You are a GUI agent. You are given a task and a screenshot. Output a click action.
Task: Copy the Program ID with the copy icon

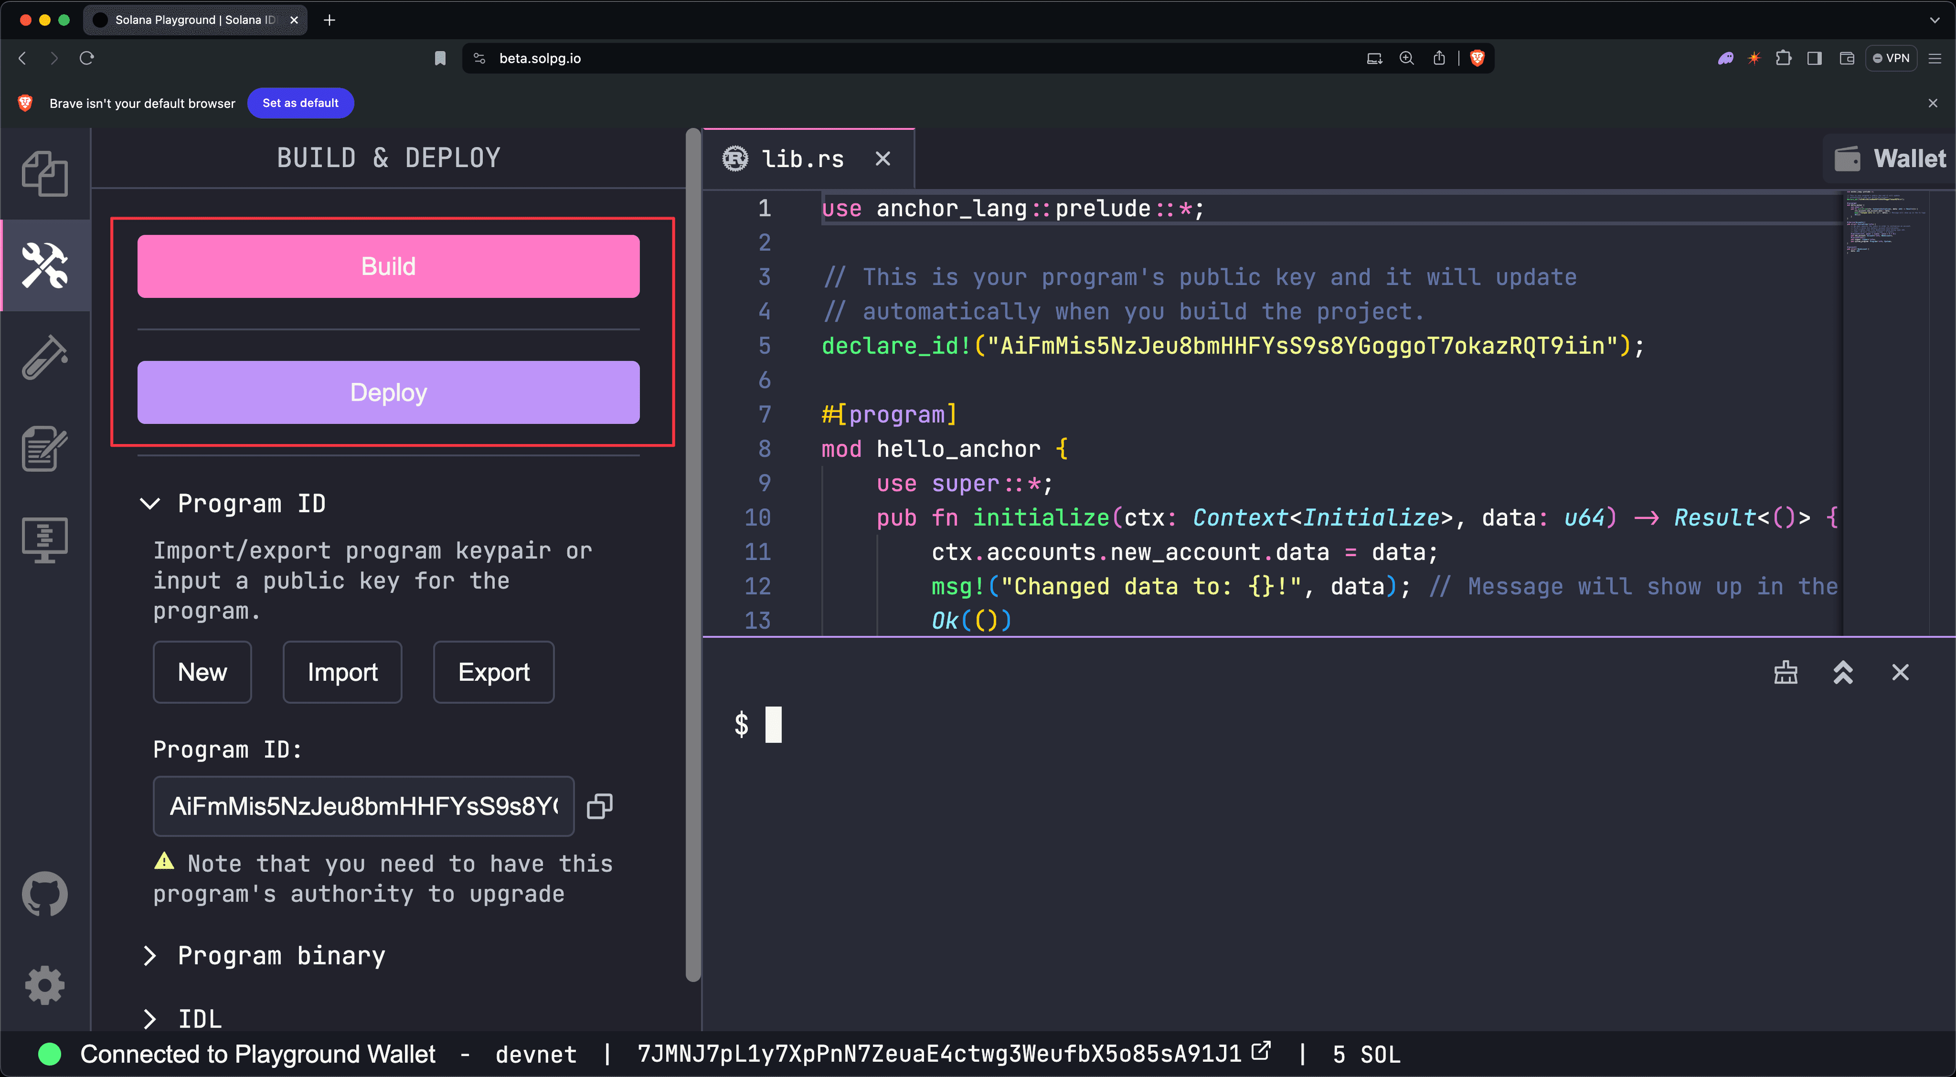(599, 806)
